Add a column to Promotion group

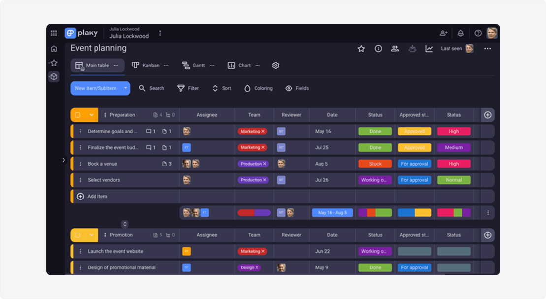(x=487, y=235)
